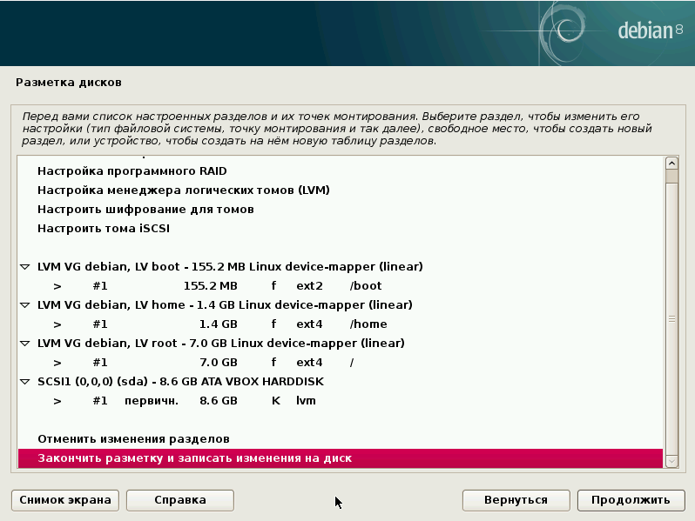The width and height of the screenshot is (695, 521).
Task: Open Настройка программного RAID option
Action: [x=132, y=171]
